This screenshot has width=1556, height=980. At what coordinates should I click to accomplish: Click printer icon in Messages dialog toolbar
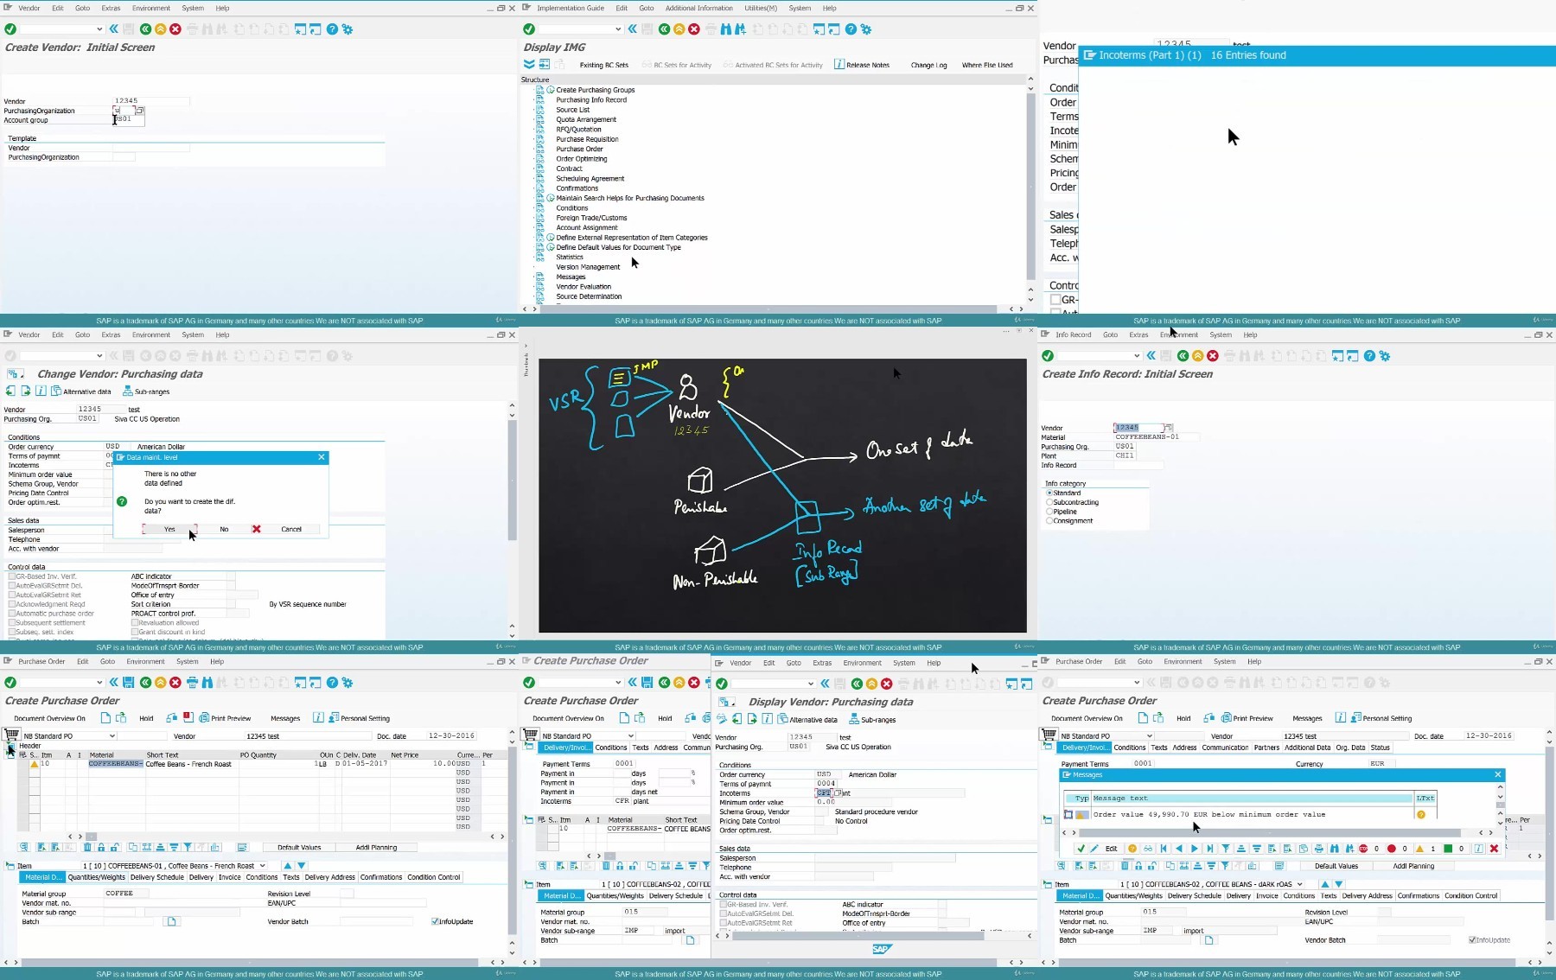tap(1318, 849)
